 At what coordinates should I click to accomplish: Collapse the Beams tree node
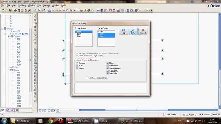(9, 70)
